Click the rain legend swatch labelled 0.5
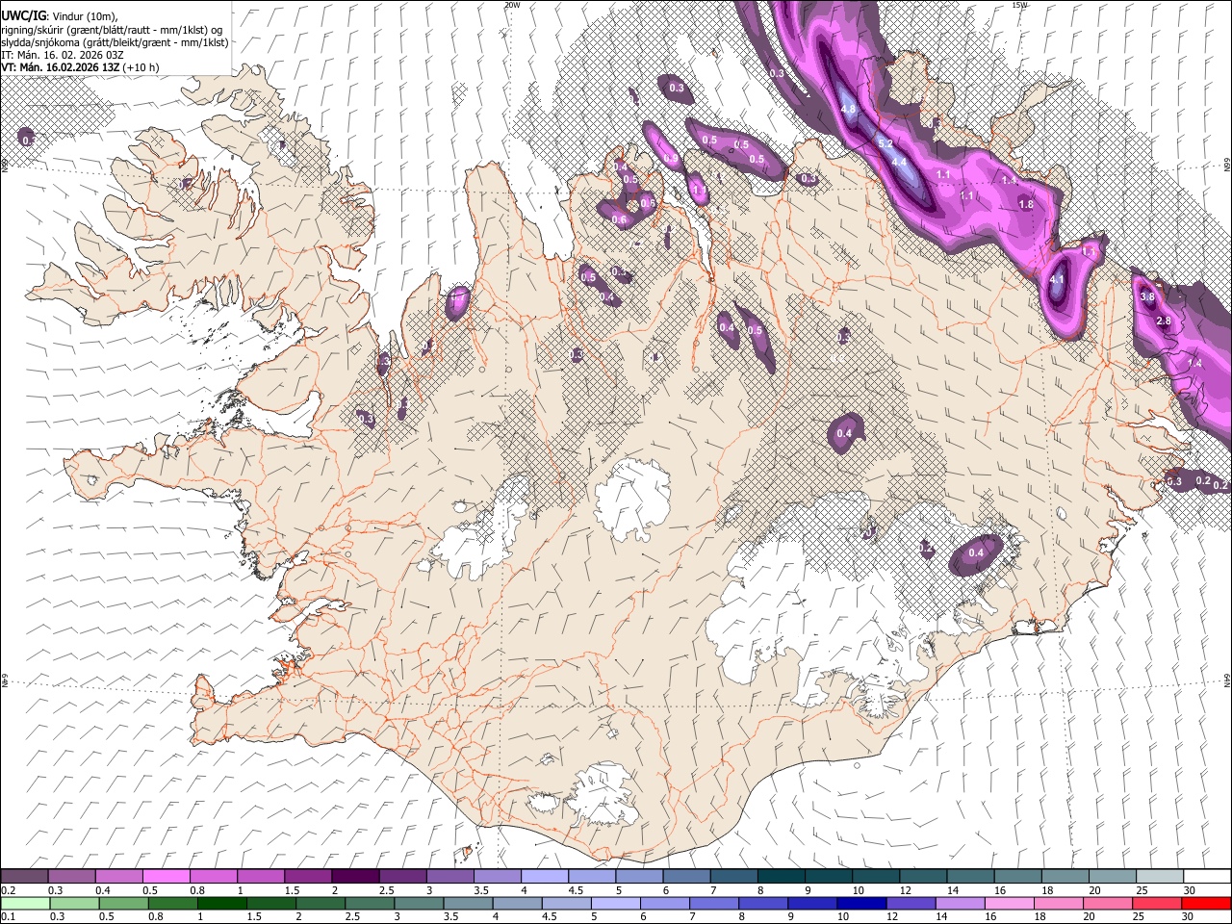 pos(124,903)
